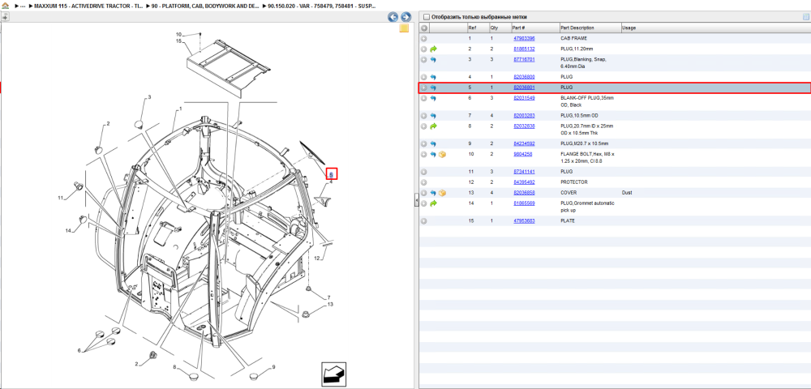
Task: Toggle 'Отобразить только выбранные метки' checkbox
Action: click(425, 17)
